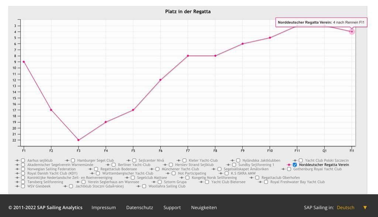Click the K.S ISKRA AMW legend marker
Viewport: 378px width, 217px height.
[221, 173]
